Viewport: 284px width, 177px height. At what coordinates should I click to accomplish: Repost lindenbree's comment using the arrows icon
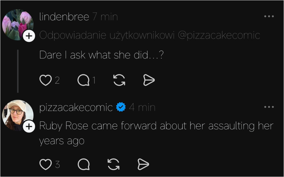(x=119, y=80)
